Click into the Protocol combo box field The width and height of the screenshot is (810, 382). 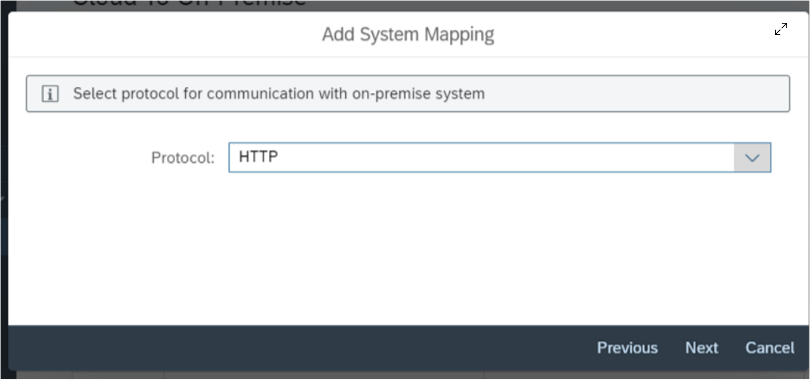481,158
